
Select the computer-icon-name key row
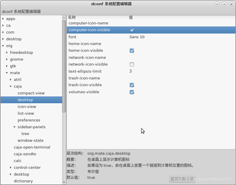tap(151, 23)
